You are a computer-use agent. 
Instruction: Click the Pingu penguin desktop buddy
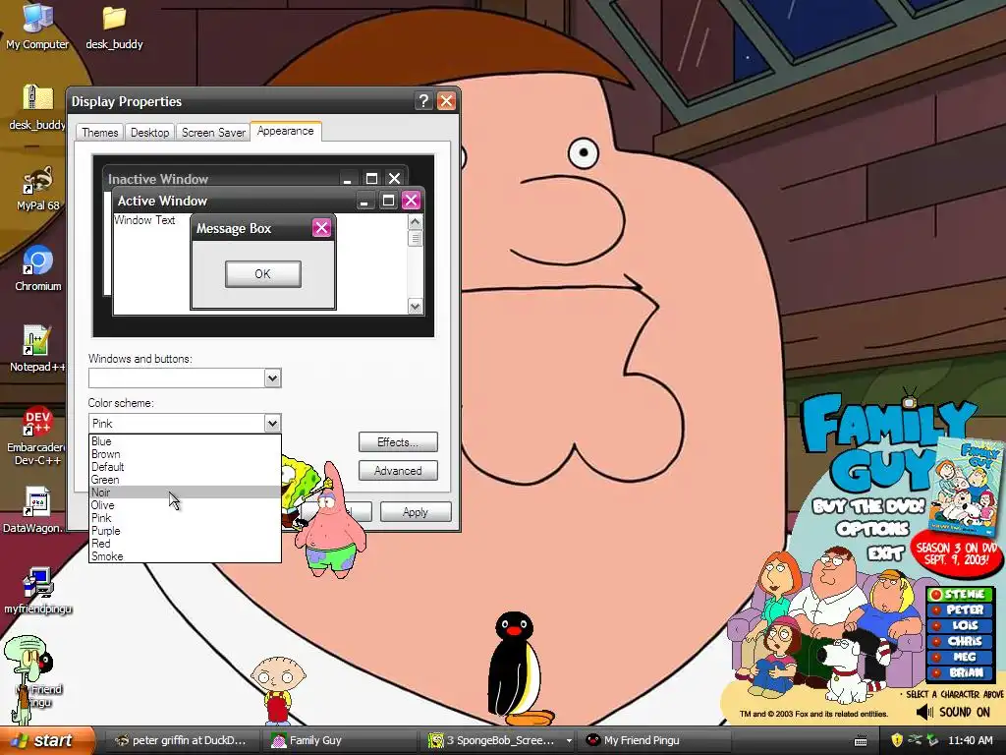519,668
